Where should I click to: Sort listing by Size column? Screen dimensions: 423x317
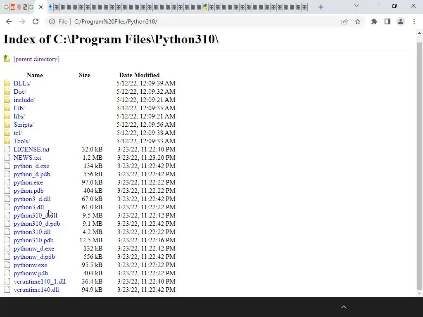[x=84, y=75]
